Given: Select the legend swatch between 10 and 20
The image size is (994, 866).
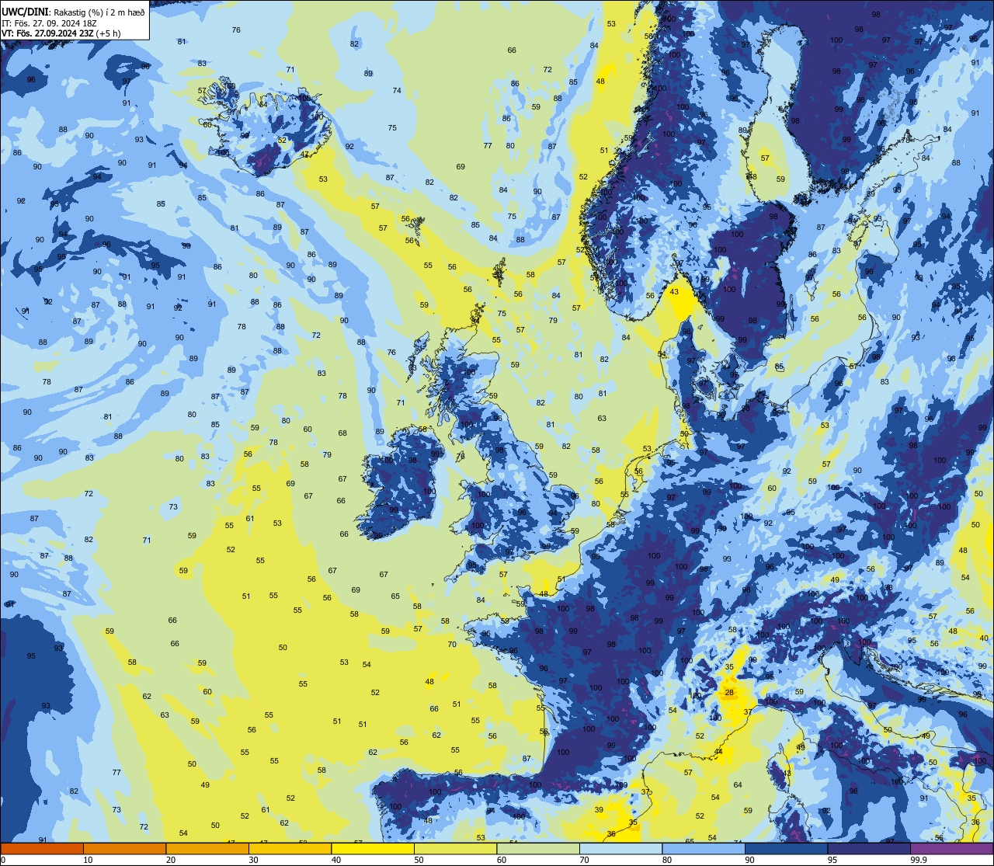Looking at the screenshot, I should coord(124,848).
